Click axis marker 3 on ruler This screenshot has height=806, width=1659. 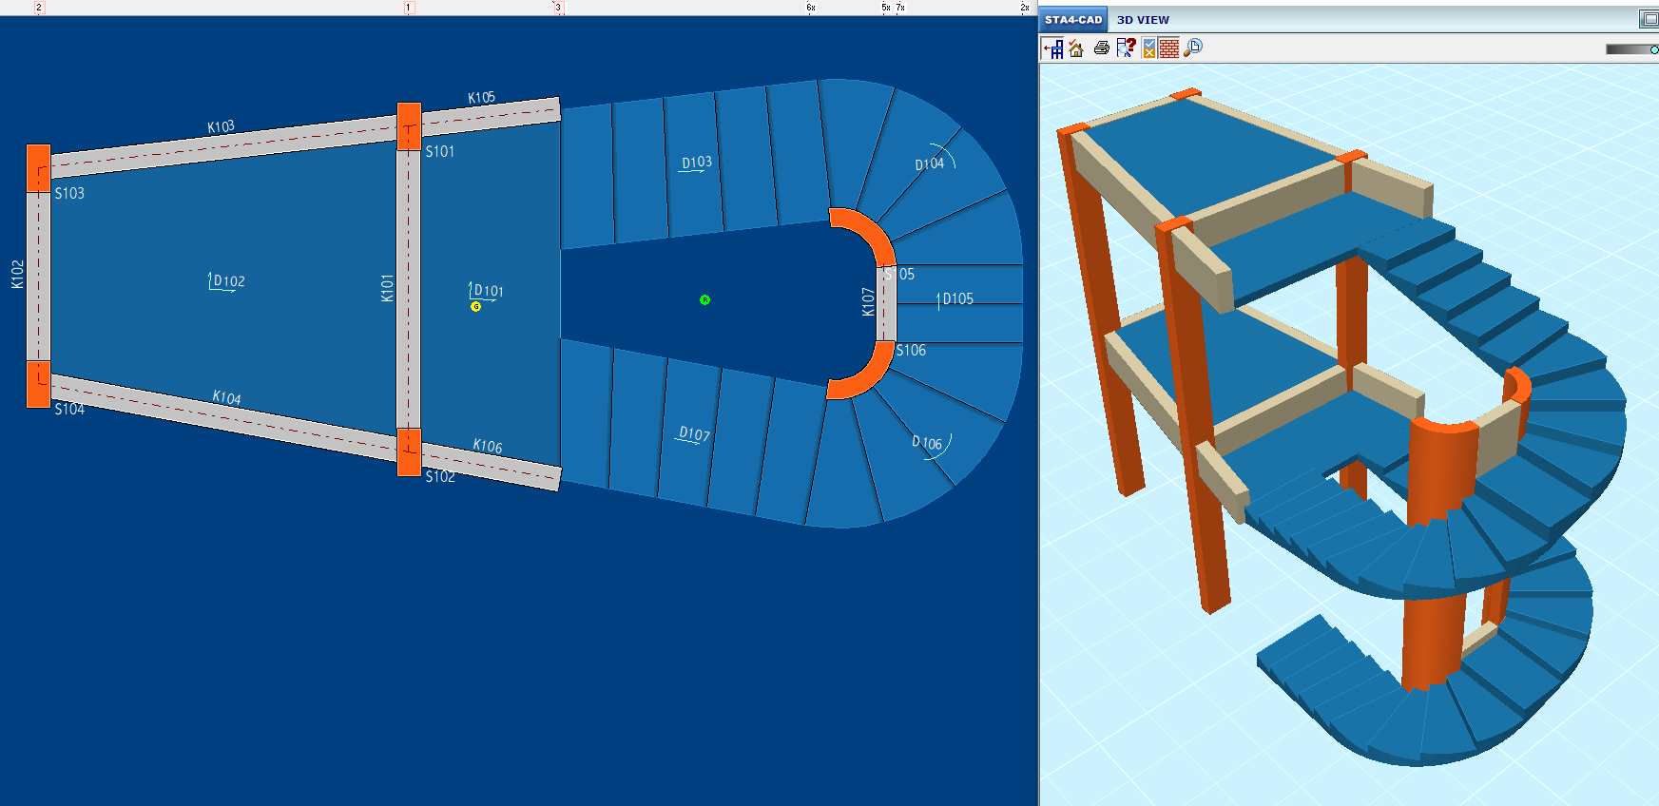[558, 8]
